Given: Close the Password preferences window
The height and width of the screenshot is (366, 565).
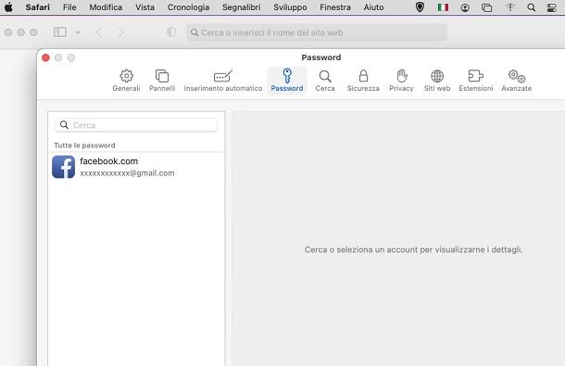Looking at the screenshot, I should pos(45,57).
